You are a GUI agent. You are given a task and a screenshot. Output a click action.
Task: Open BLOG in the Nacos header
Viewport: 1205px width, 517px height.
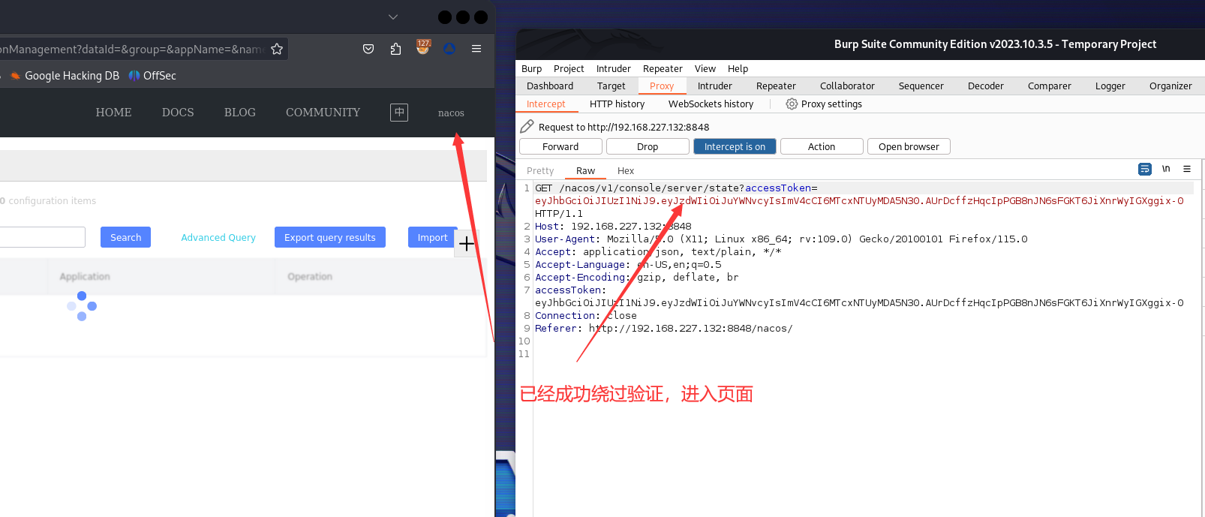240,113
